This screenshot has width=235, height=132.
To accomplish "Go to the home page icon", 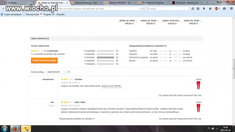I will [x=210, y=9].
